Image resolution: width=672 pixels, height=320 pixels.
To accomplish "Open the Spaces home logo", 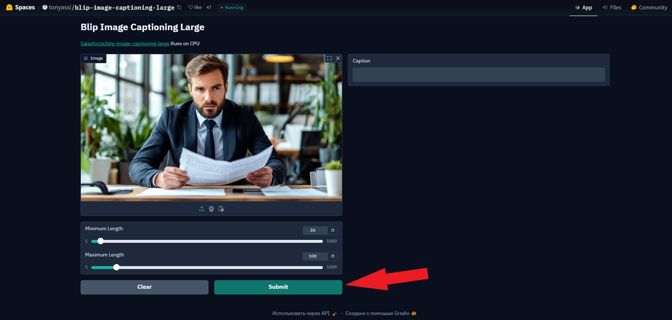I will [20, 7].
